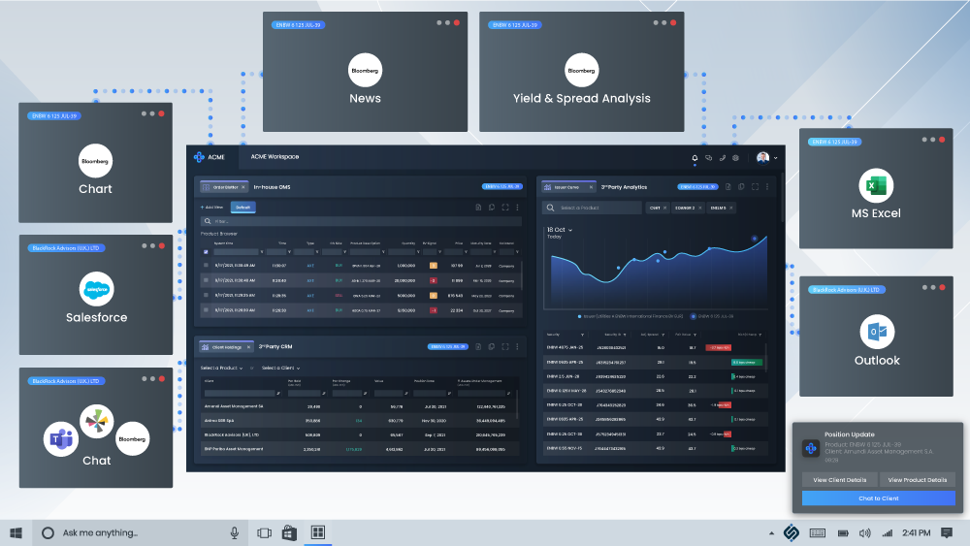Open the Select a Product dropdown in CRM

221,368
